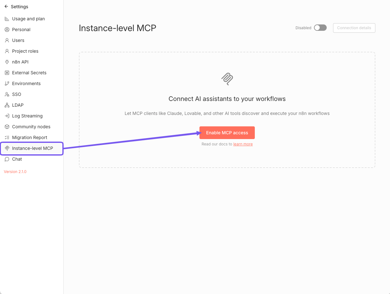390x294 pixels.
Task: Open the Chat settings section
Action: [x=17, y=159]
